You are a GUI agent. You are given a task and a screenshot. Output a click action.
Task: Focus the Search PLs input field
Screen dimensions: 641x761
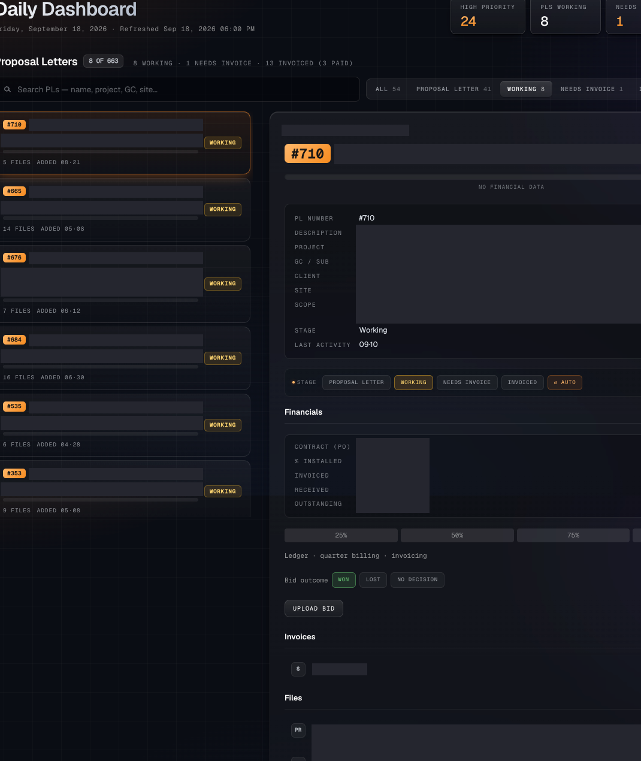coord(179,89)
